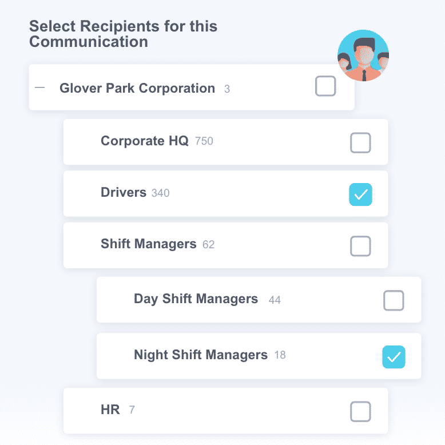Check the HR checkbox
This screenshot has width=445, height=445.
pyautogui.click(x=360, y=411)
